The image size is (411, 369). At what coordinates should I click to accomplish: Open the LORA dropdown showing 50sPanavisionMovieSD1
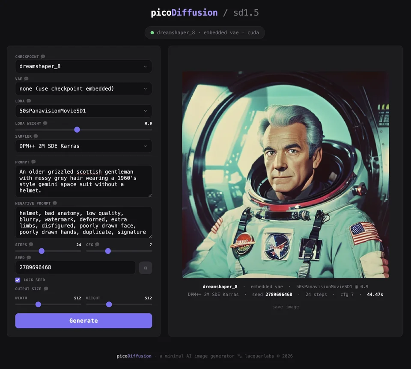click(83, 111)
